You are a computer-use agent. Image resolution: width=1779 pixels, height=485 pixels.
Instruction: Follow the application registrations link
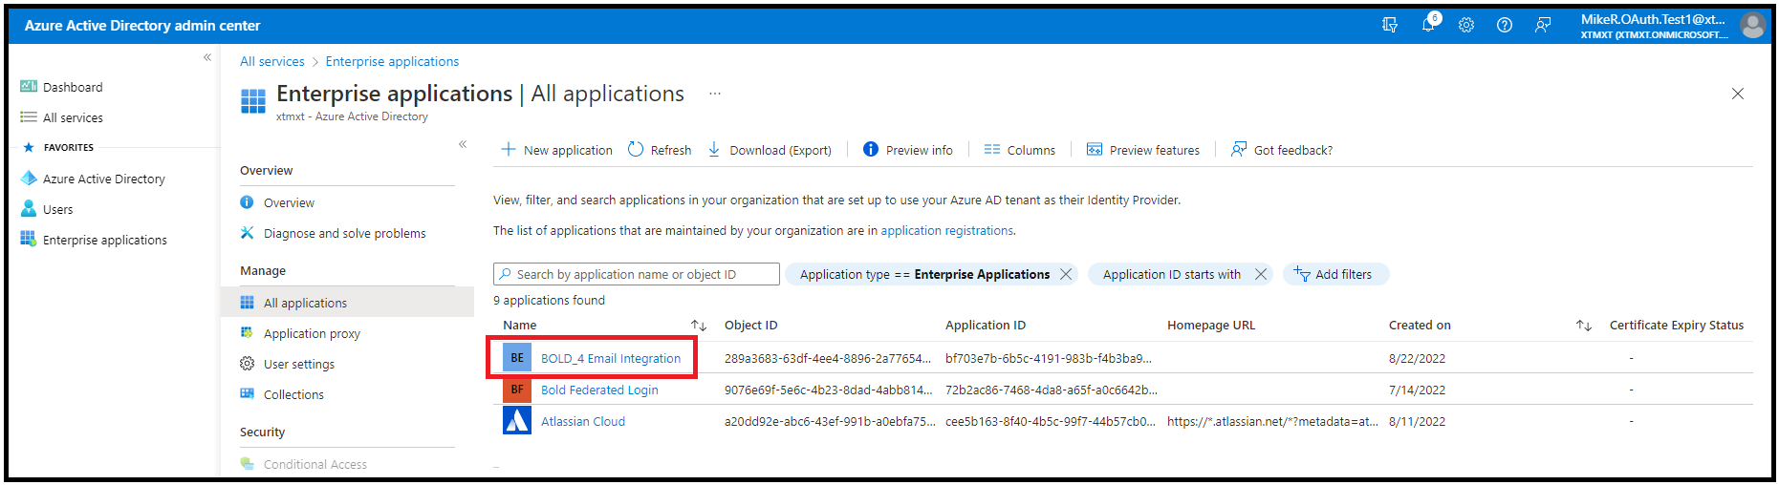947,230
